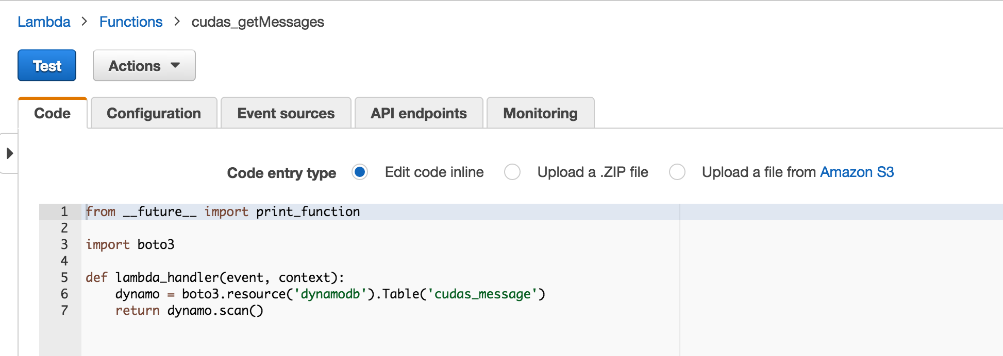The image size is (1003, 356).
Task: Open Functions breadcrumb link
Action: click(x=131, y=22)
